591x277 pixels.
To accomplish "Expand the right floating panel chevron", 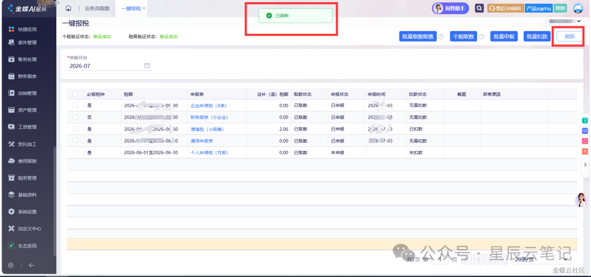I will pyautogui.click(x=586, y=164).
